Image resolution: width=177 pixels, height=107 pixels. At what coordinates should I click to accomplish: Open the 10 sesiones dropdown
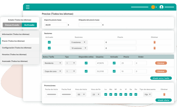point(79,48)
